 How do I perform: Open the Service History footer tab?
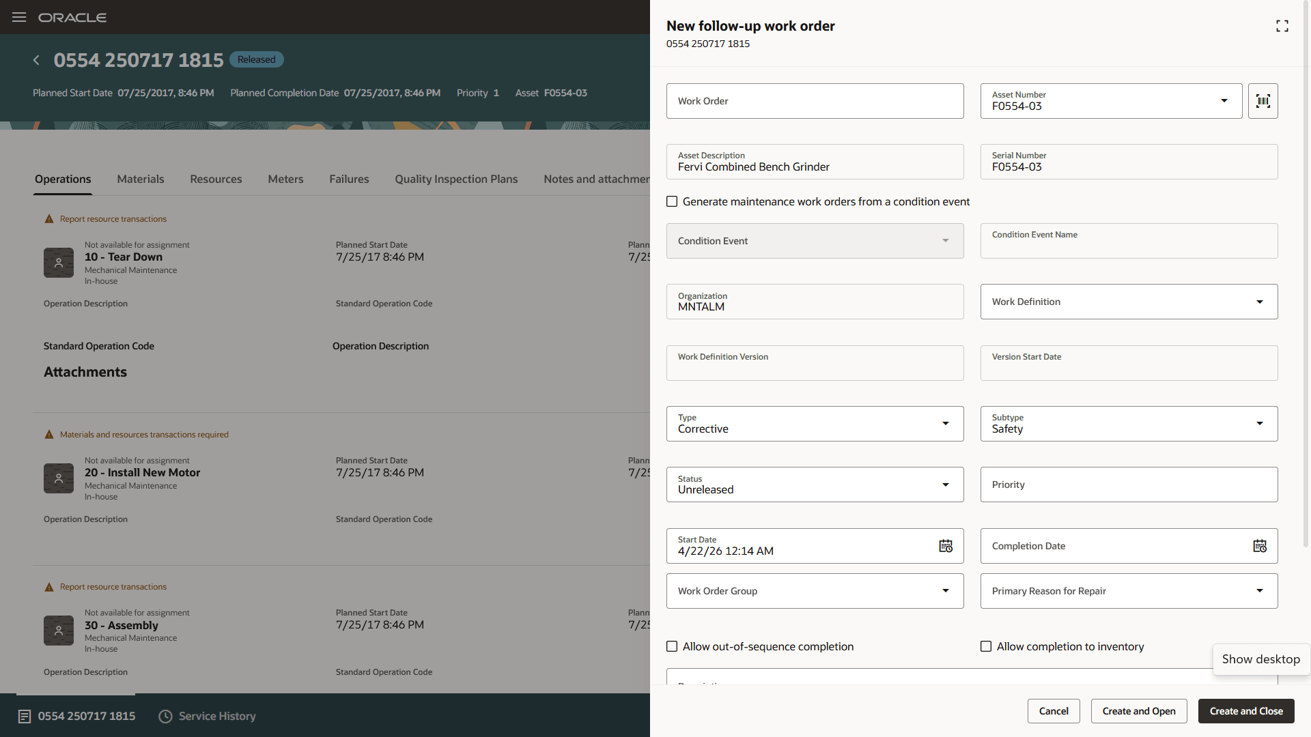(x=208, y=717)
